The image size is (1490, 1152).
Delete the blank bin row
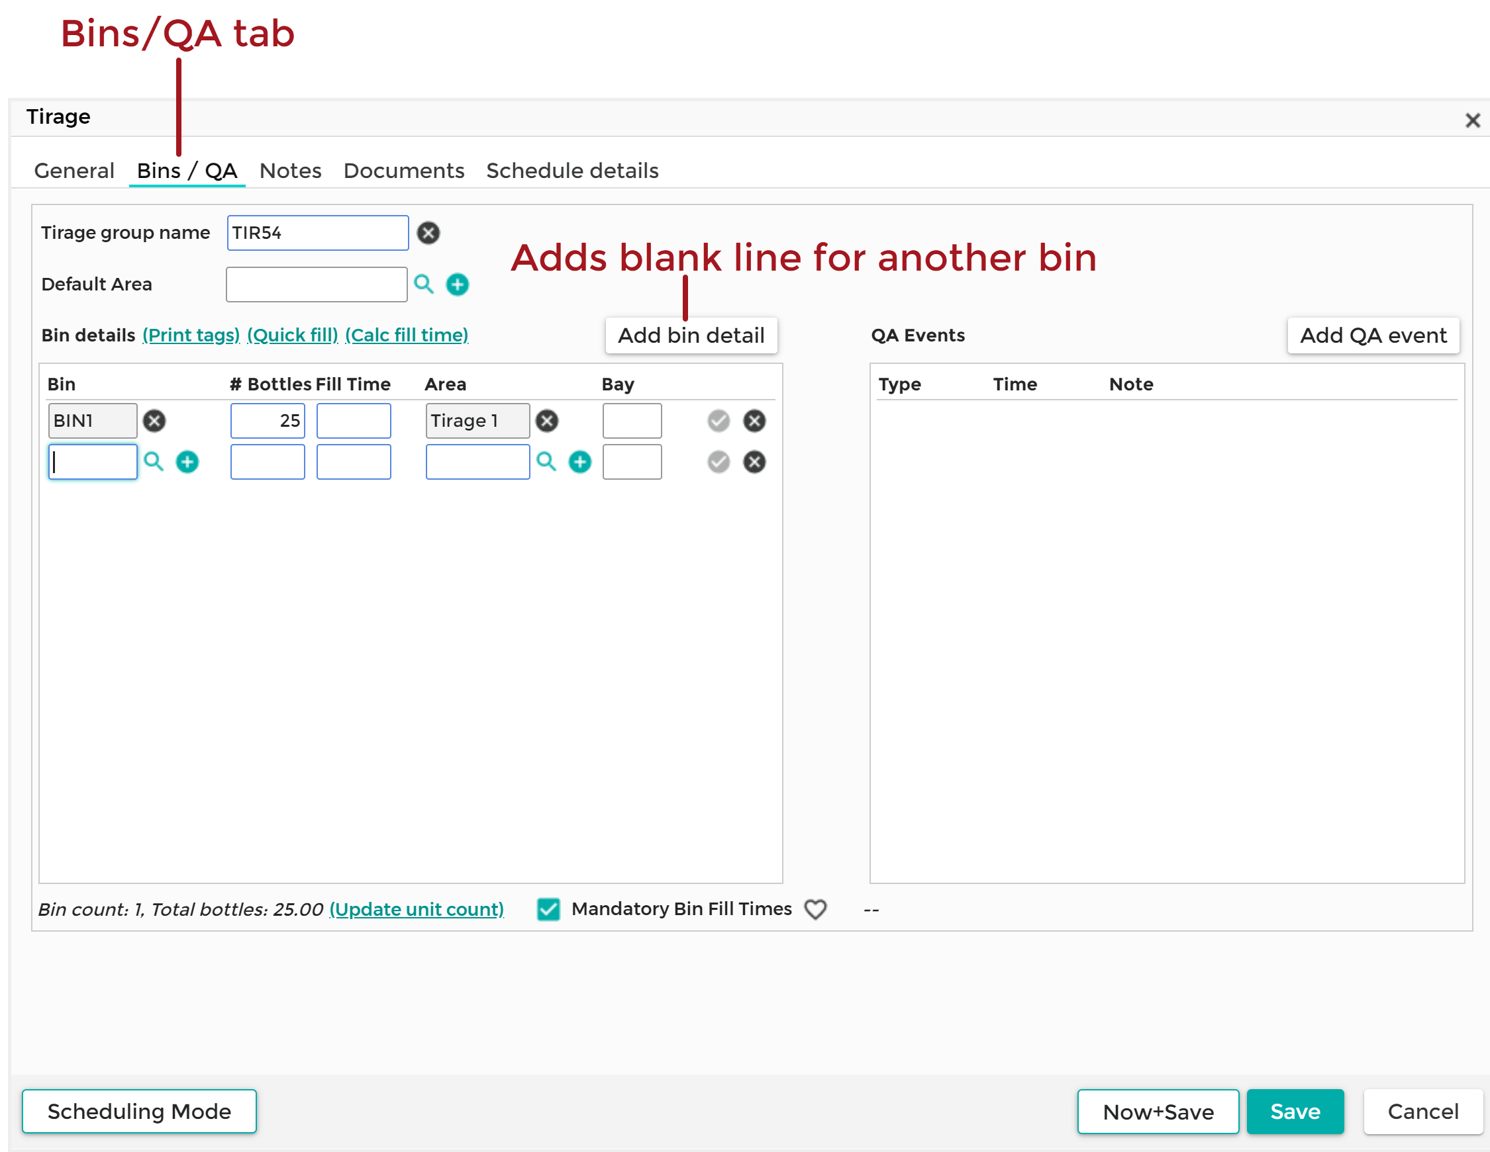[x=754, y=461]
